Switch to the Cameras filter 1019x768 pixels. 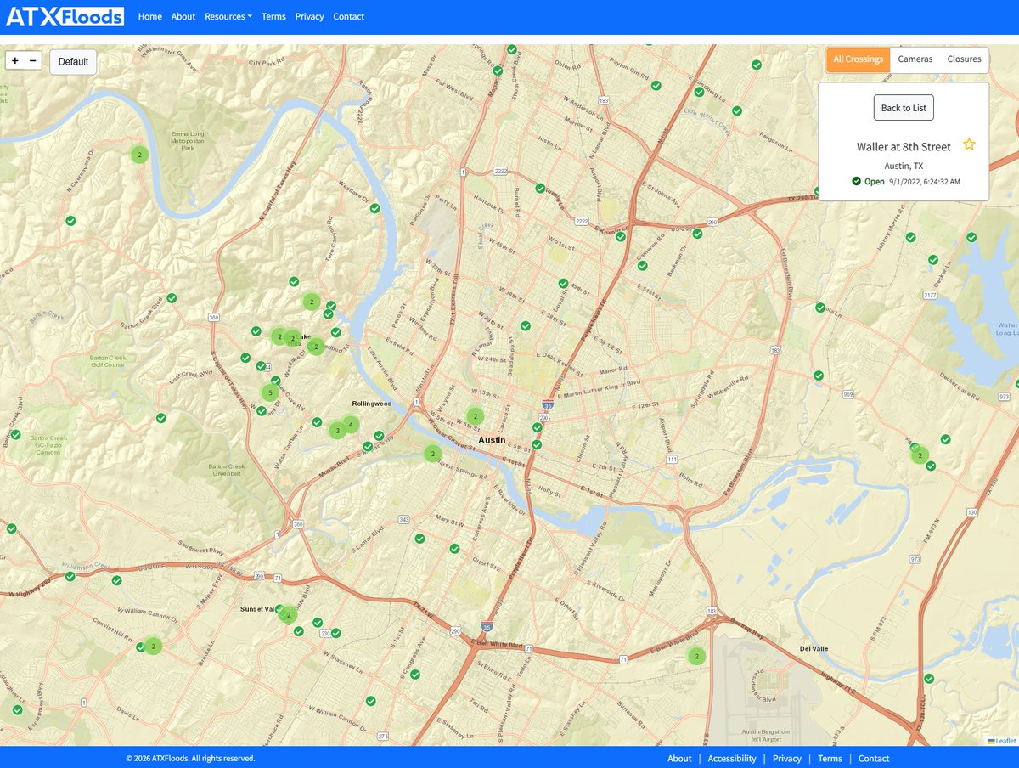click(915, 59)
